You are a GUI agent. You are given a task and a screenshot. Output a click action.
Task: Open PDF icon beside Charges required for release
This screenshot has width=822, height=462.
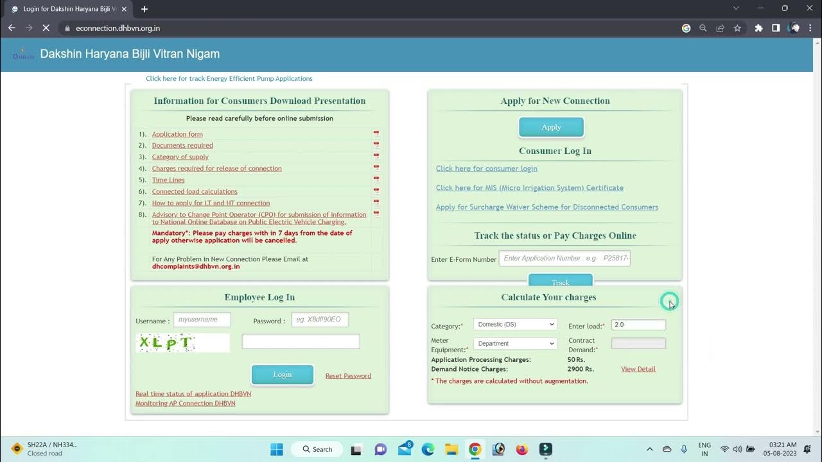point(376,168)
